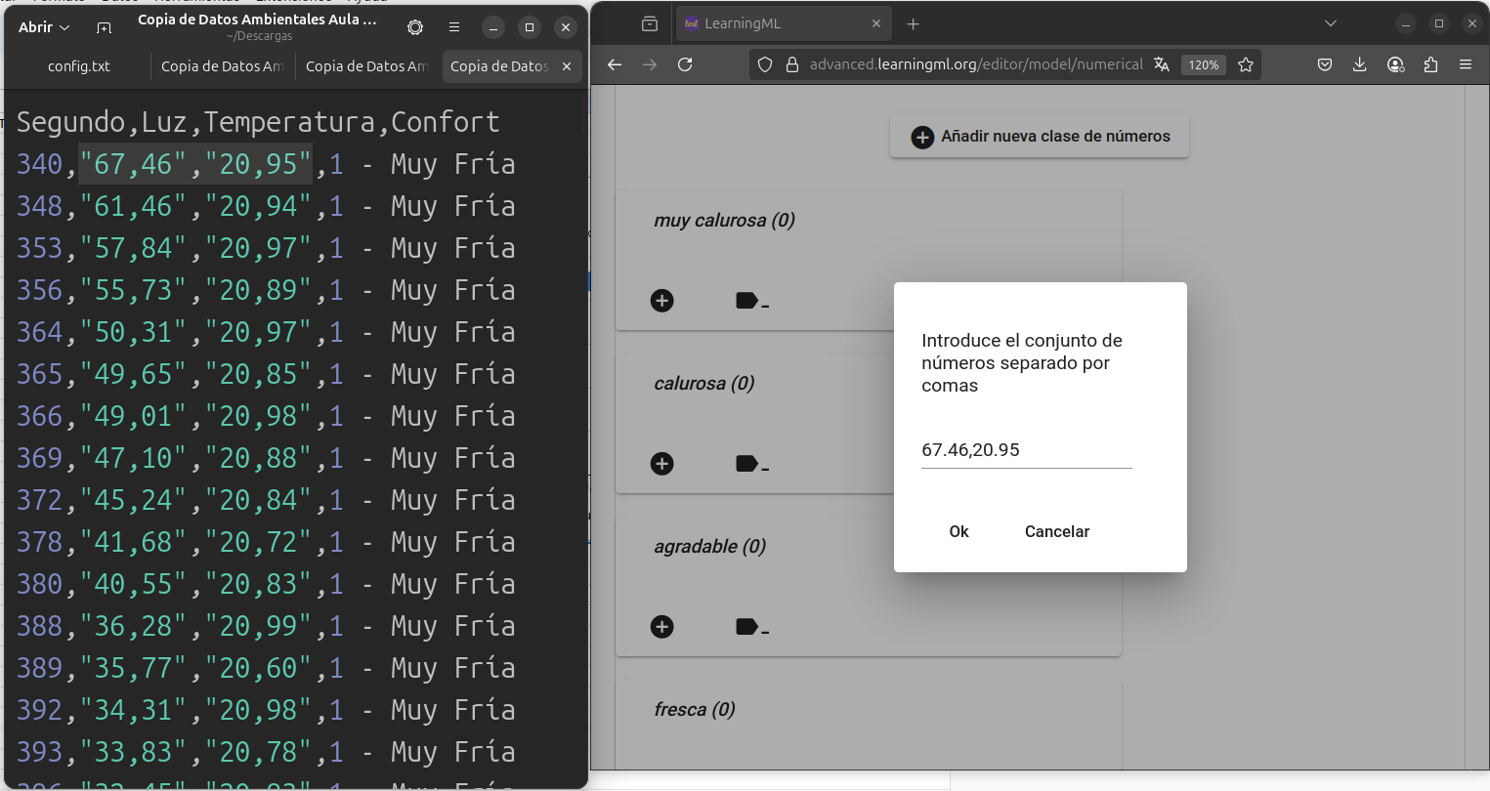Viewport: 1490px width, 791px height.
Task: Add data to muy calurosa class
Action: 662,301
